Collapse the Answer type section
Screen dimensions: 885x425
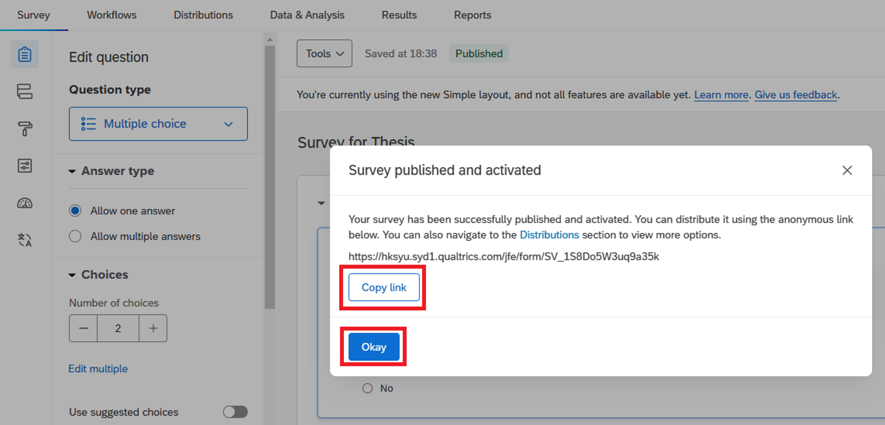73,171
